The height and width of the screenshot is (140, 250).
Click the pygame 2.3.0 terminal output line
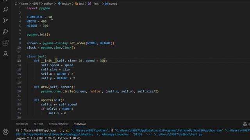click(x=48, y=138)
